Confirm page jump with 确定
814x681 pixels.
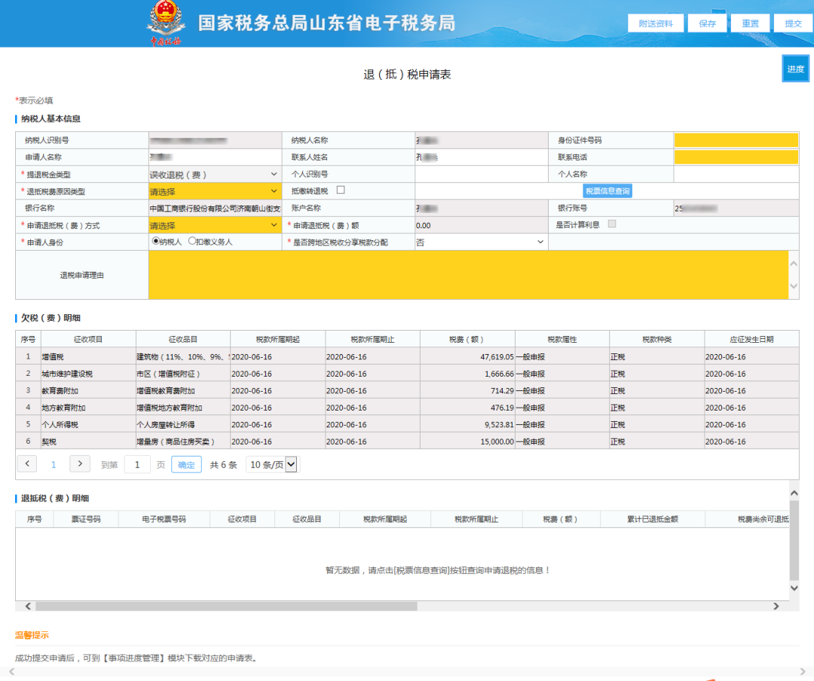point(186,465)
